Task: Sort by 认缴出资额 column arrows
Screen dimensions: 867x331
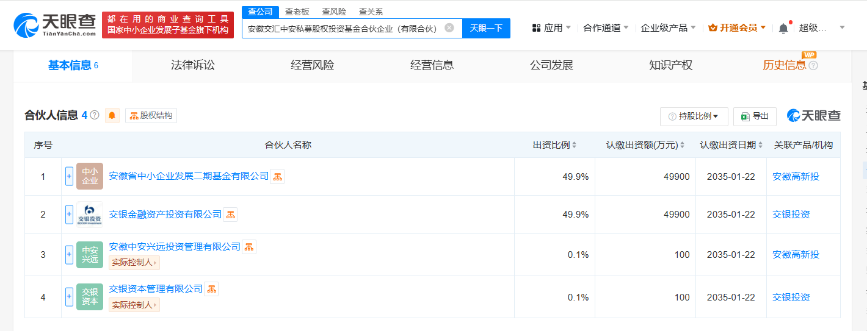Action: [x=682, y=145]
